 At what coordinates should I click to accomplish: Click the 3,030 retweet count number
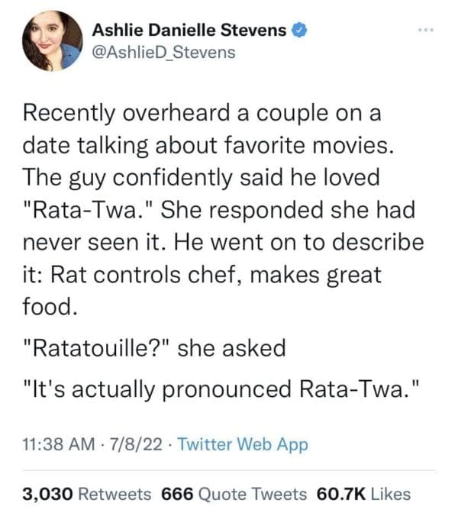(47, 494)
